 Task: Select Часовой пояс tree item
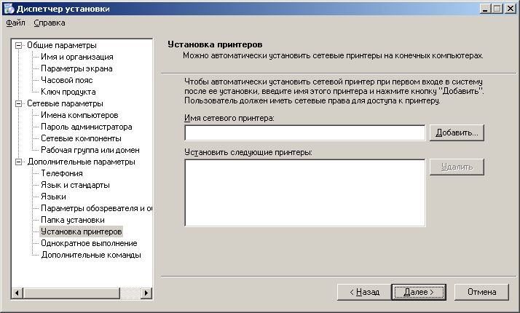pos(67,80)
